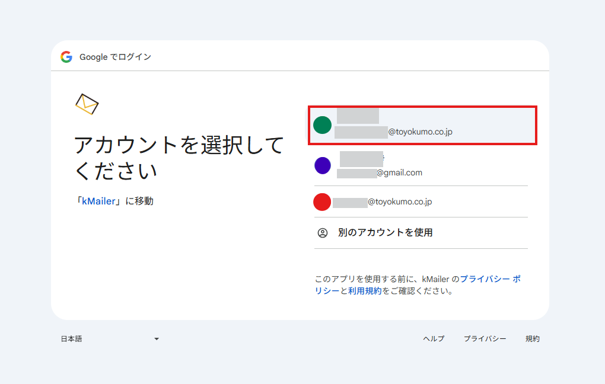This screenshot has height=384, width=605.
Task: Click the purple account avatar circle
Action: point(322,165)
